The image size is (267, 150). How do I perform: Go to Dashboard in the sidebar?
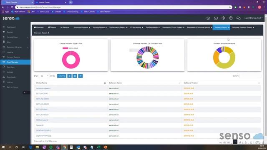click(11, 27)
